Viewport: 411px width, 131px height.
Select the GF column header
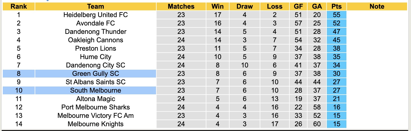click(298, 6)
